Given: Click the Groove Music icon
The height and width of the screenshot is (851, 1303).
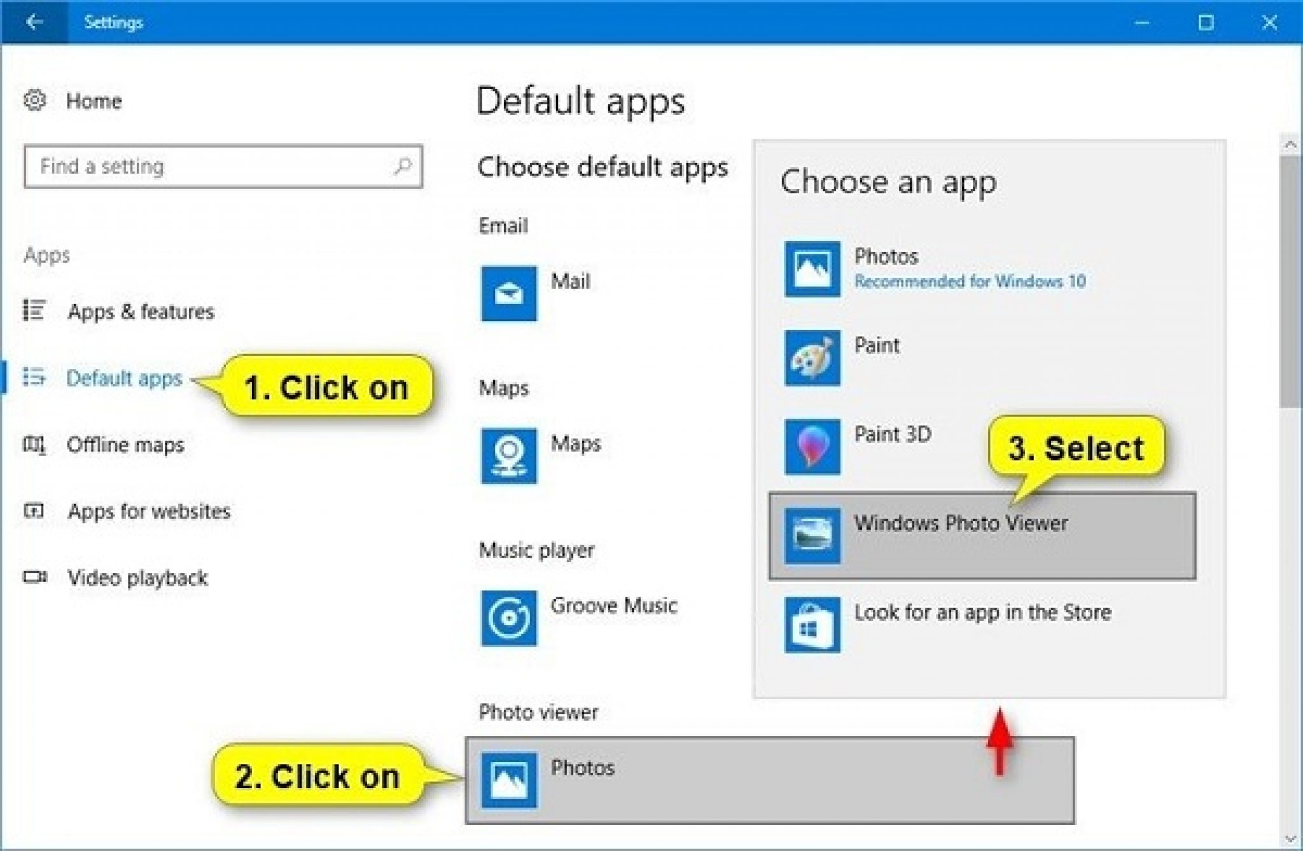Looking at the screenshot, I should coord(509,618).
